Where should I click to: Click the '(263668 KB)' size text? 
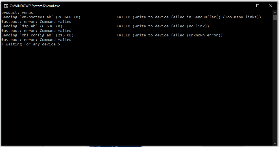tap(68, 17)
